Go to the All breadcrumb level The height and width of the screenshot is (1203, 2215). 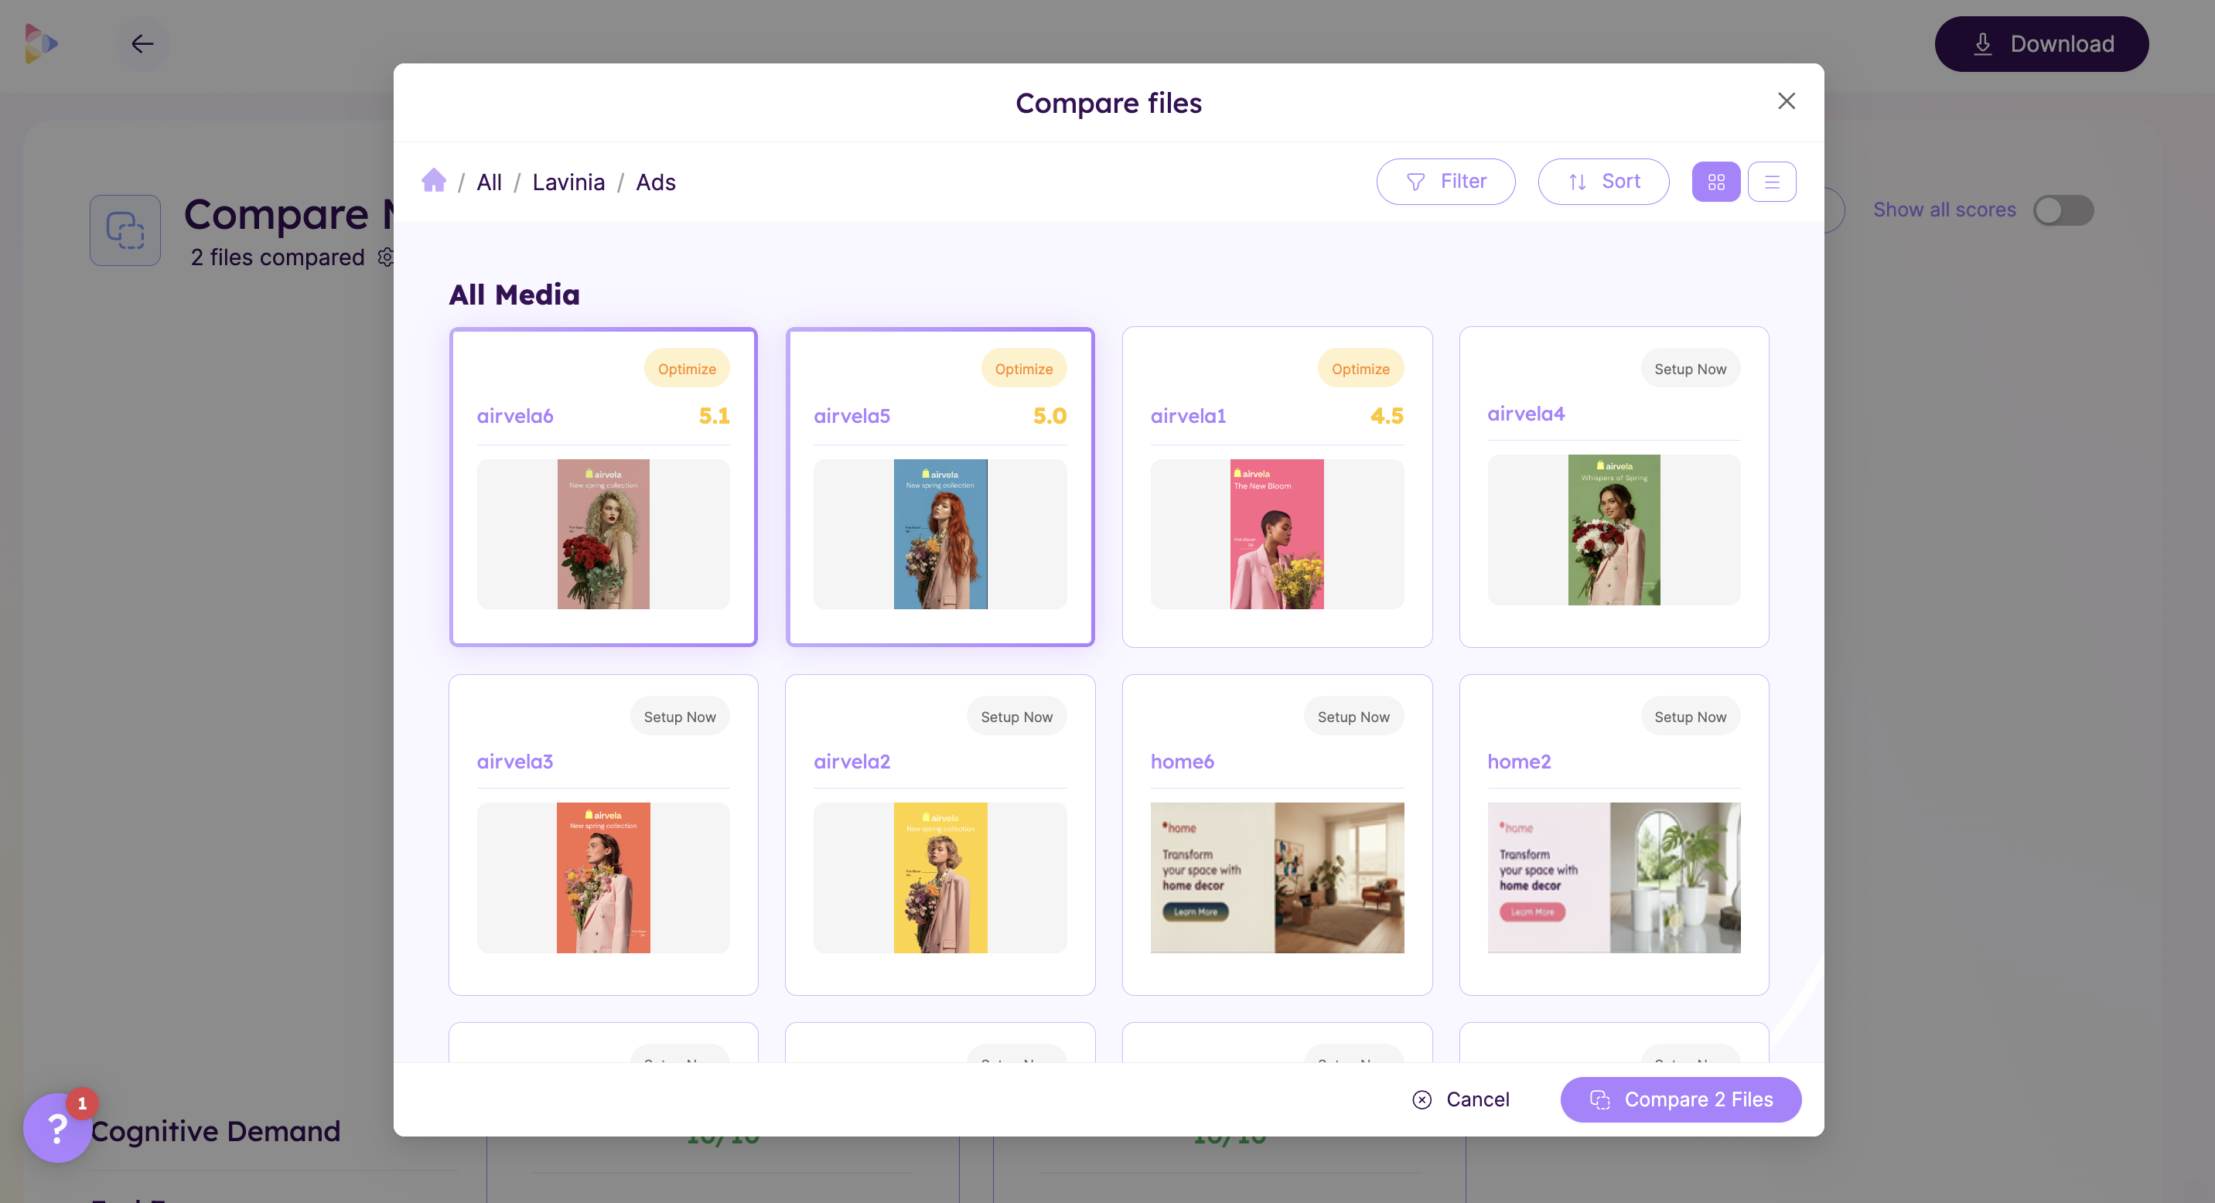point(489,182)
